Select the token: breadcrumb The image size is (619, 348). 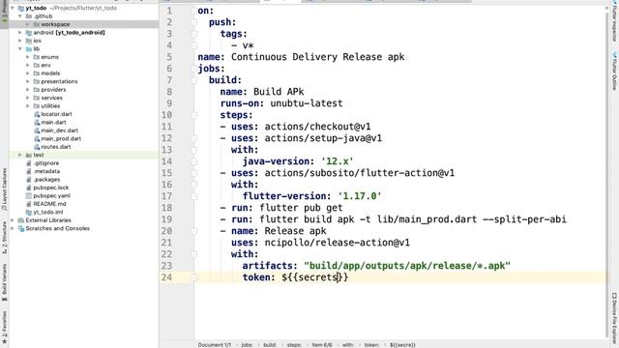coord(371,345)
